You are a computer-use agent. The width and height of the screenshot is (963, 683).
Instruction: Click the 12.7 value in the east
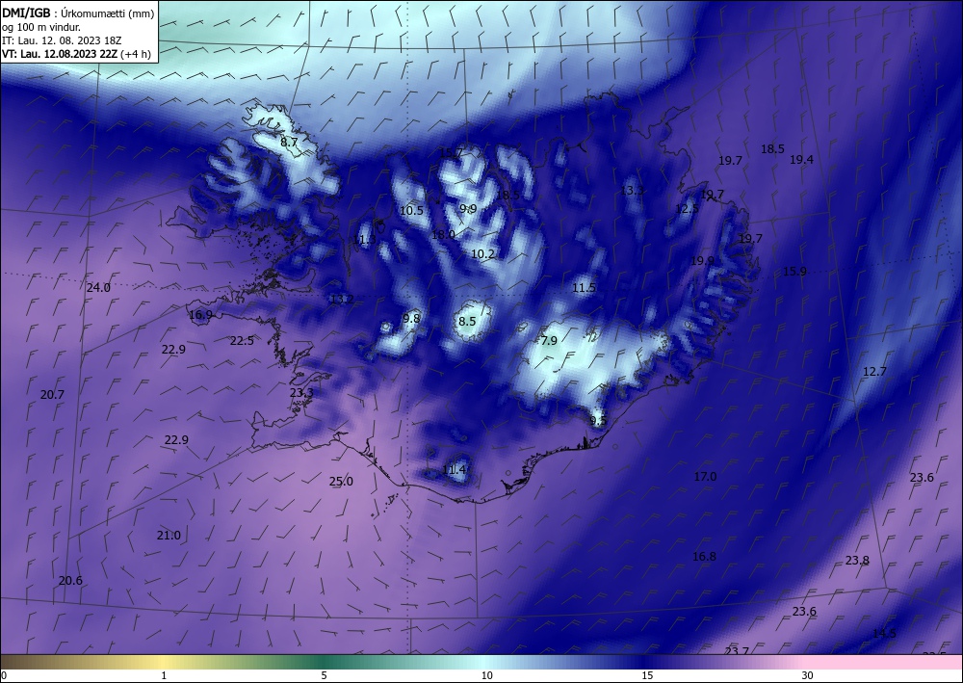pyautogui.click(x=874, y=372)
